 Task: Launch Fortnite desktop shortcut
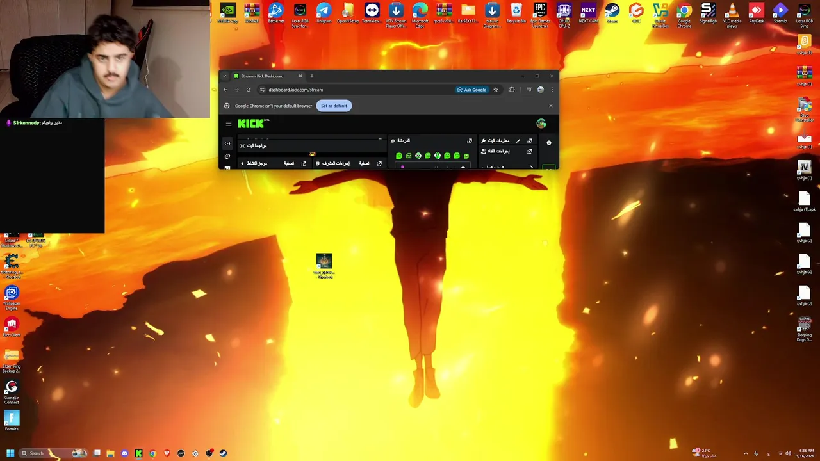tap(12, 421)
